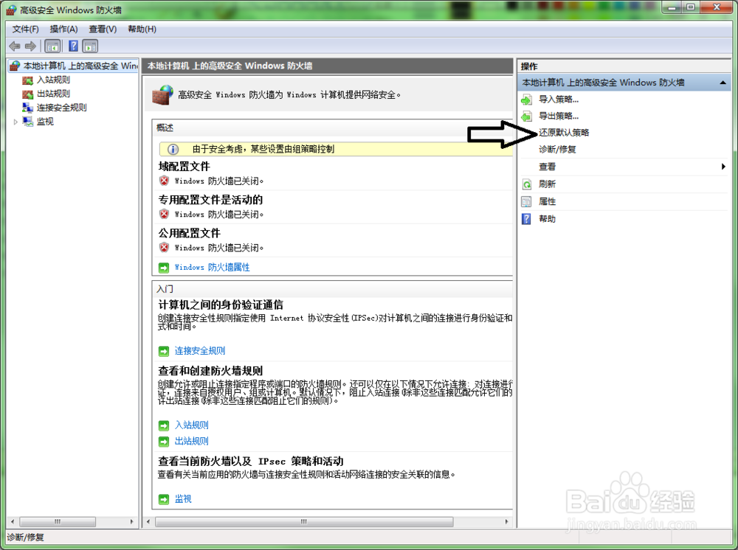
Task: Select 入站规则 in the left tree
Action: click(54, 80)
